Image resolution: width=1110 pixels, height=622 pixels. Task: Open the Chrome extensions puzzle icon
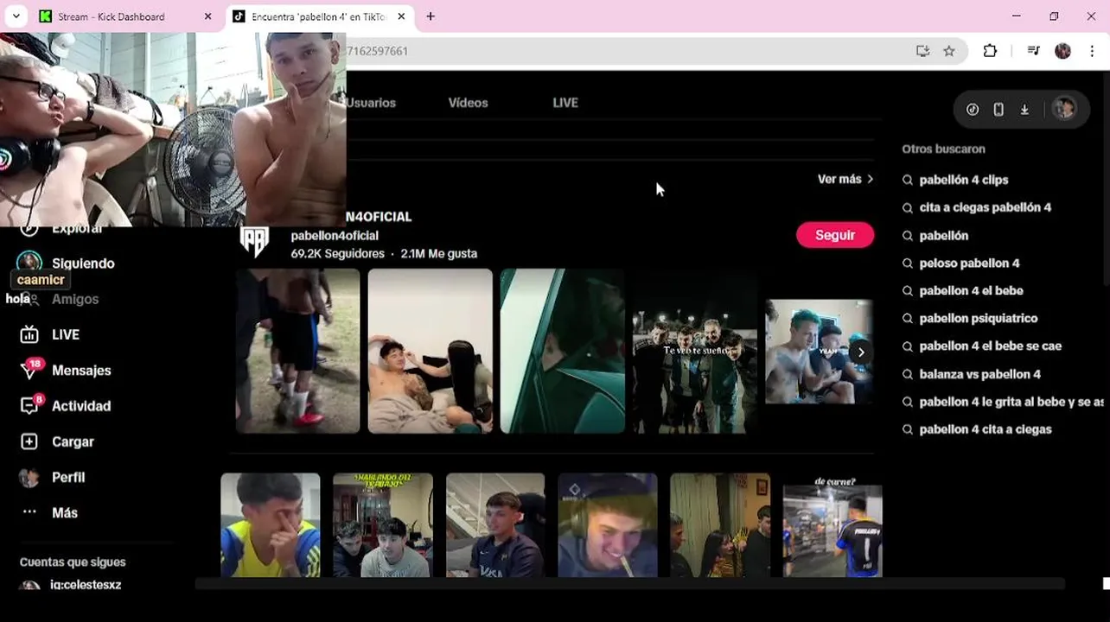click(x=991, y=51)
